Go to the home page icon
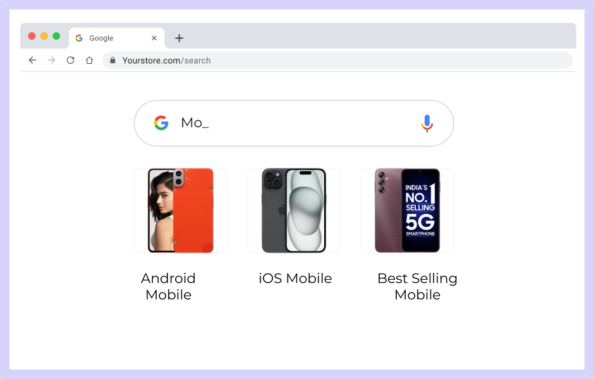 89,60
